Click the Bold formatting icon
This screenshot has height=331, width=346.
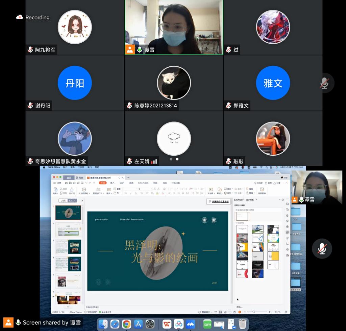point(126,193)
